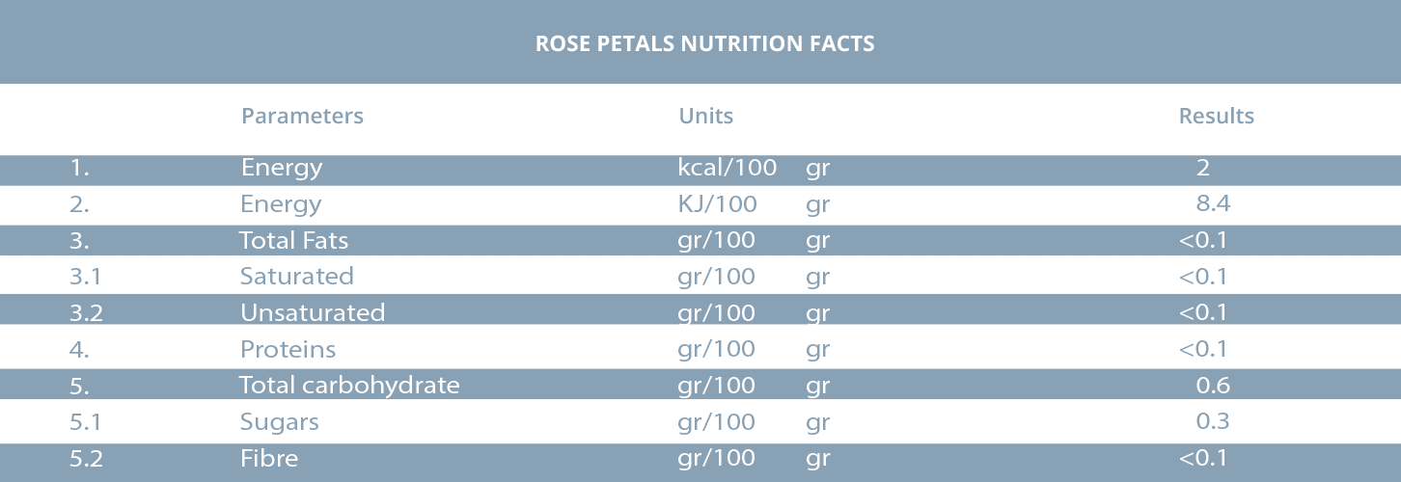Click row number 3.1
This screenshot has height=482, width=1401.
point(86,277)
